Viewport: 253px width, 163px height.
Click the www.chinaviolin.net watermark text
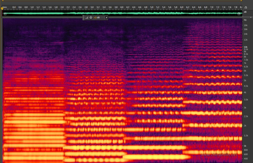(219, 155)
